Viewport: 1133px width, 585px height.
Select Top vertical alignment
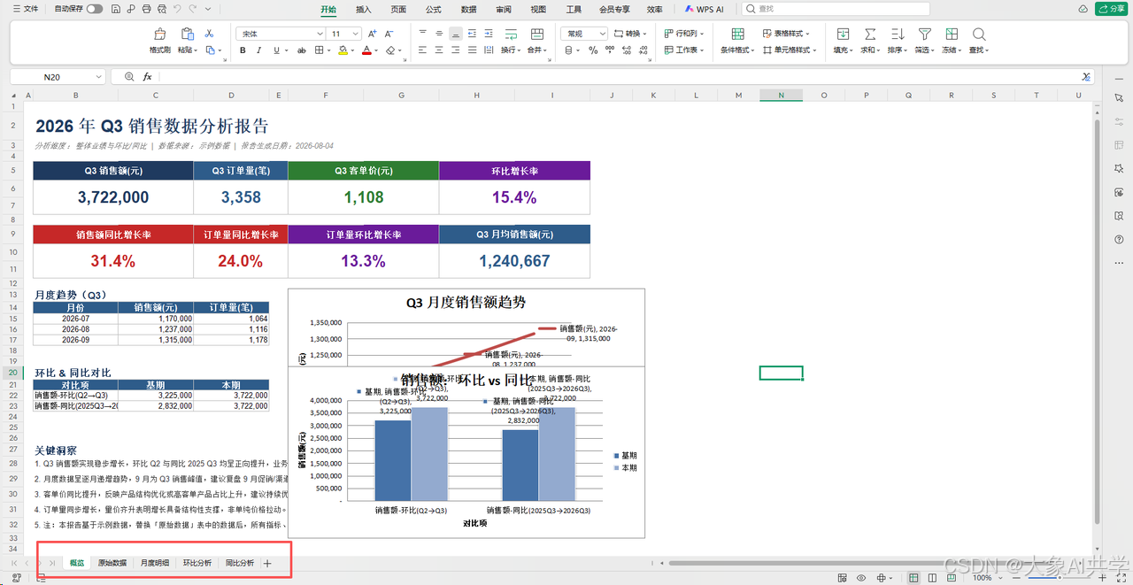[x=422, y=34]
